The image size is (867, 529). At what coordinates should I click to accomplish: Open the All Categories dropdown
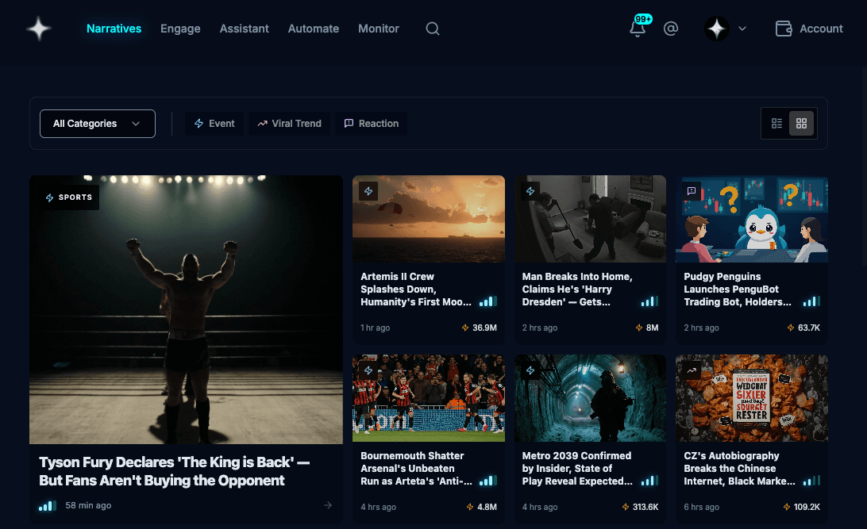tap(97, 124)
